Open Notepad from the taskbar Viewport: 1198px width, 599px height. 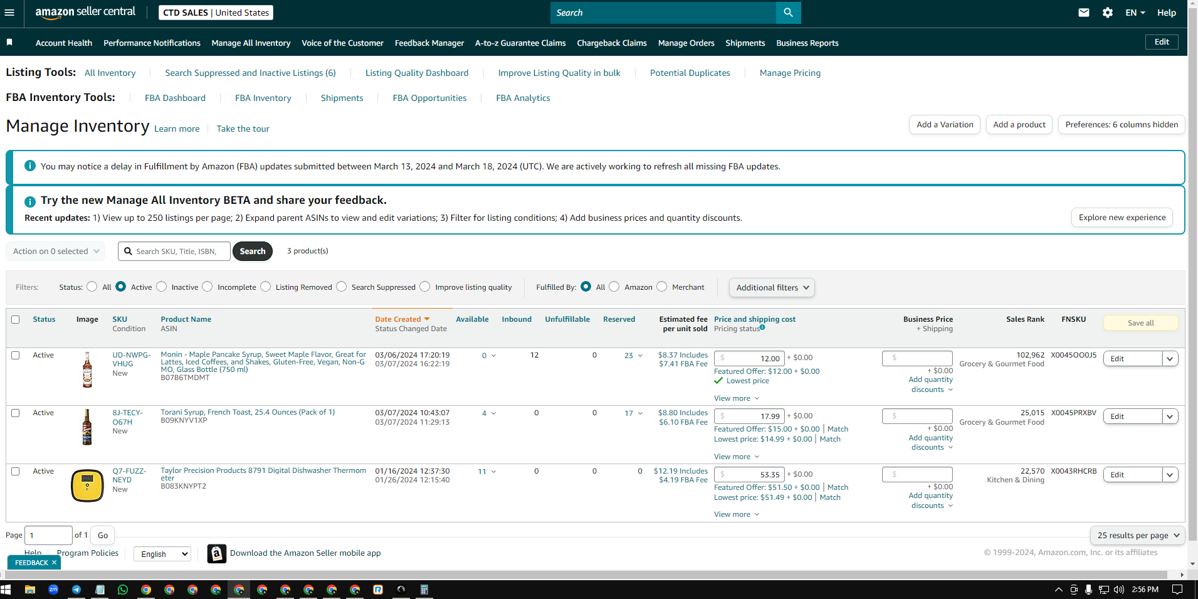[100, 590]
